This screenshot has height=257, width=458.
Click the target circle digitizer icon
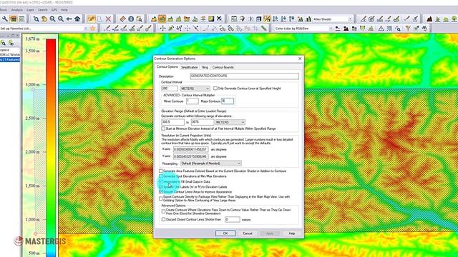coord(371,19)
